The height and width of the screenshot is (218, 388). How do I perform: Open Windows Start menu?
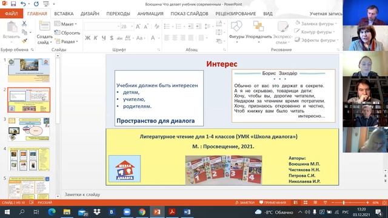[x=7, y=212]
